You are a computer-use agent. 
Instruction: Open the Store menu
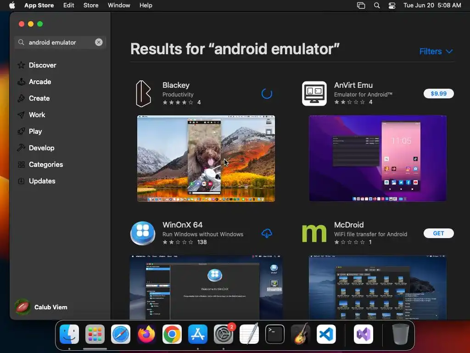tap(91, 6)
